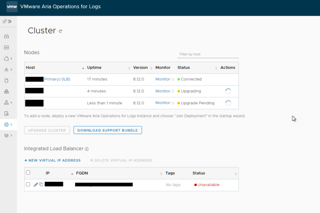Screen dimensions: 320x213
Task: Open the content packs cubes icon
Action: pos(7,92)
